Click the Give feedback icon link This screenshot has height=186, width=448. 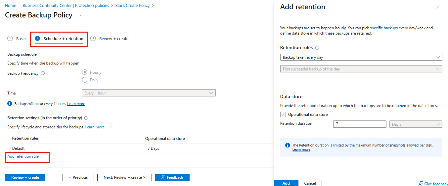coord(421,184)
